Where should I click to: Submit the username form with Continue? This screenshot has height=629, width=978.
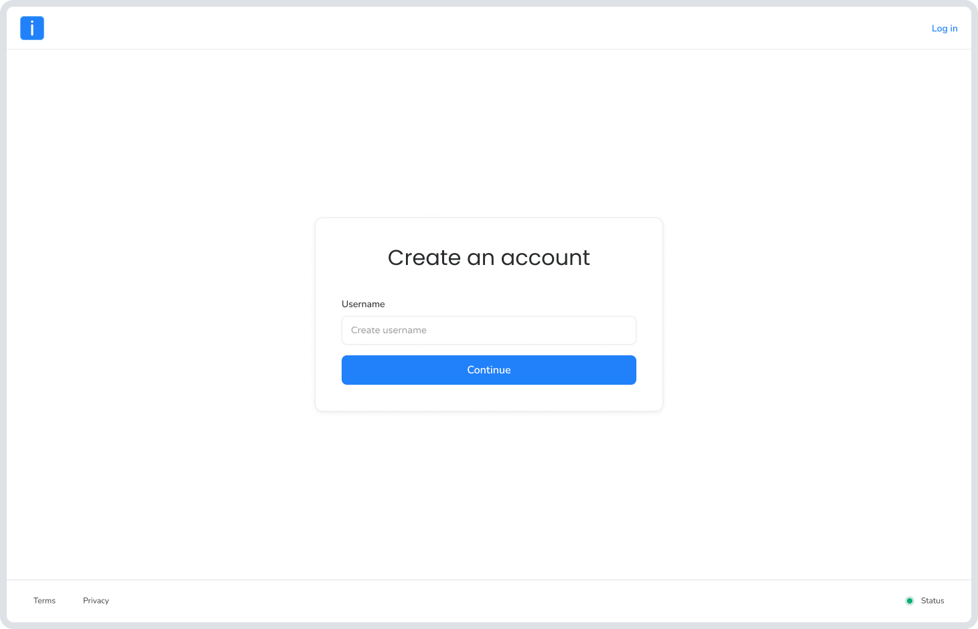[489, 370]
